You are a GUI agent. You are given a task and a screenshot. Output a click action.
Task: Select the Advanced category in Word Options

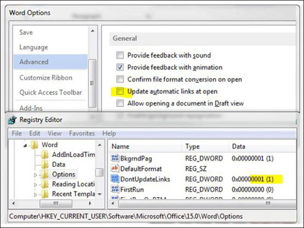50,62
